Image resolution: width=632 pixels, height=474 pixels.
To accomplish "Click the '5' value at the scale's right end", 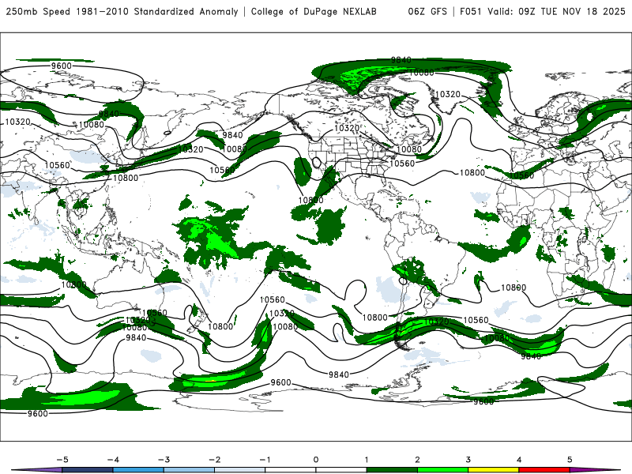I will point(570,460).
